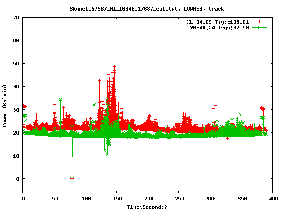Click the outlier data point at zero Kelvin

click(x=72, y=179)
